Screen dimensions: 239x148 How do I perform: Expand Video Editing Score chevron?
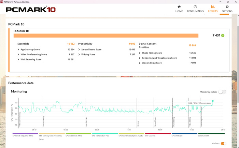pyautogui.click(x=140, y=63)
